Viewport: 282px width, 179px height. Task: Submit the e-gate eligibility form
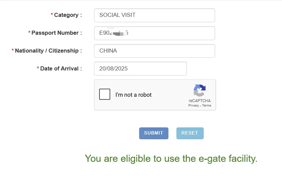(x=154, y=133)
